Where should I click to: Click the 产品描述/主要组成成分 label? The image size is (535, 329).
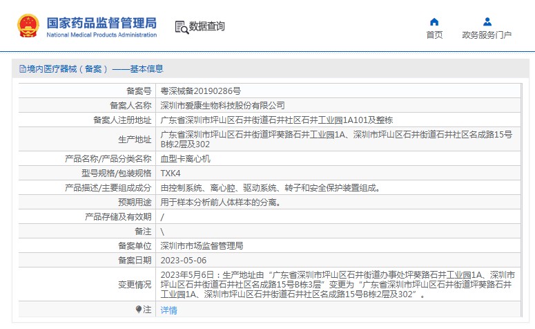pyautogui.click(x=108, y=188)
